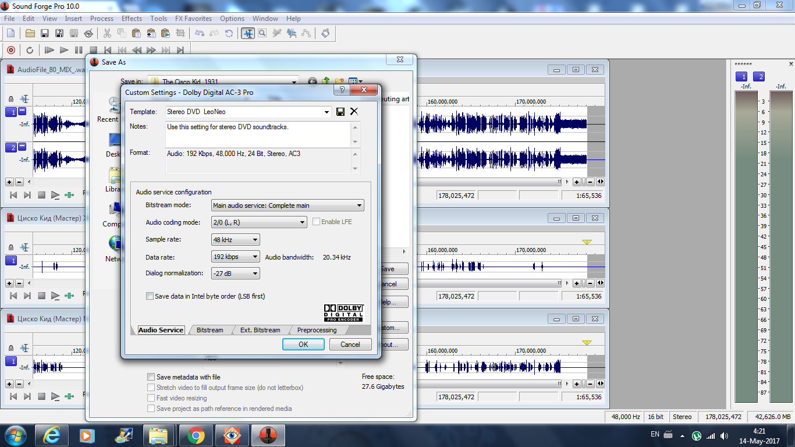
Task: Check Save project as path reference
Action: 151,409
